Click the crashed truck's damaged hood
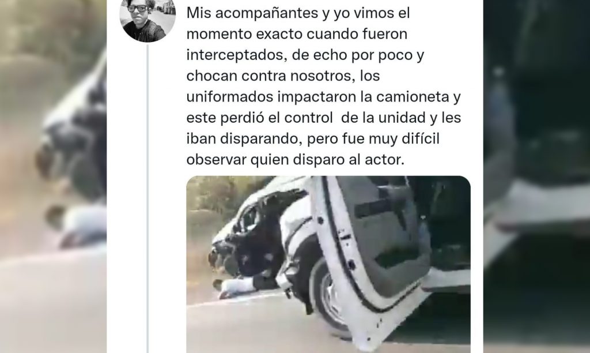 pyautogui.click(x=241, y=226)
